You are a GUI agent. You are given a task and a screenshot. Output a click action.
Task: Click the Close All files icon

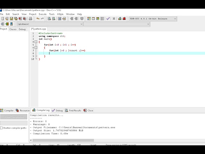coord(25,19)
